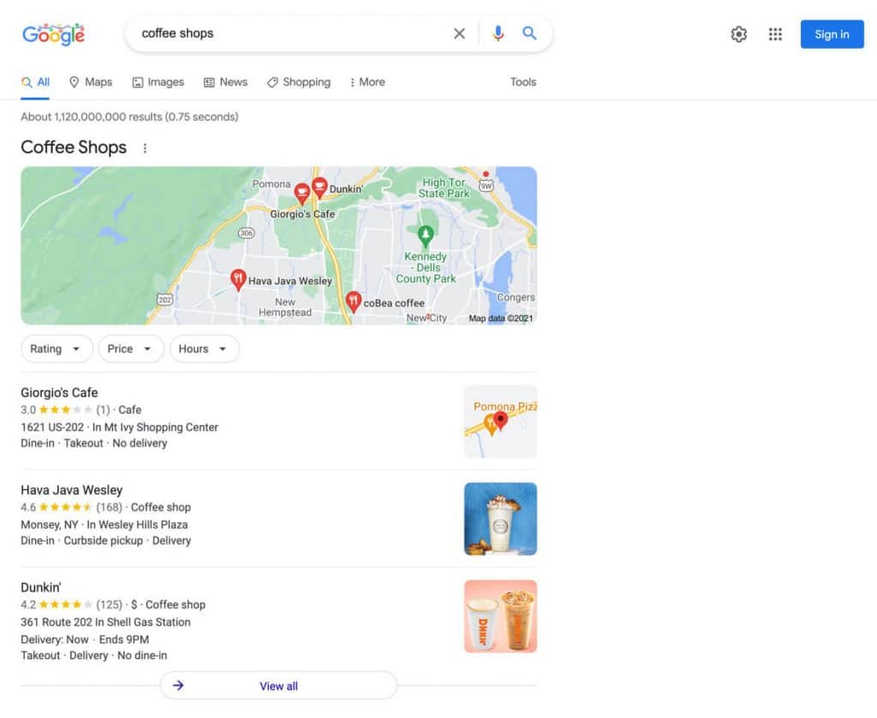Click the magnifying glass search icon
Screen dimensions: 877x718
click(529, 33)
